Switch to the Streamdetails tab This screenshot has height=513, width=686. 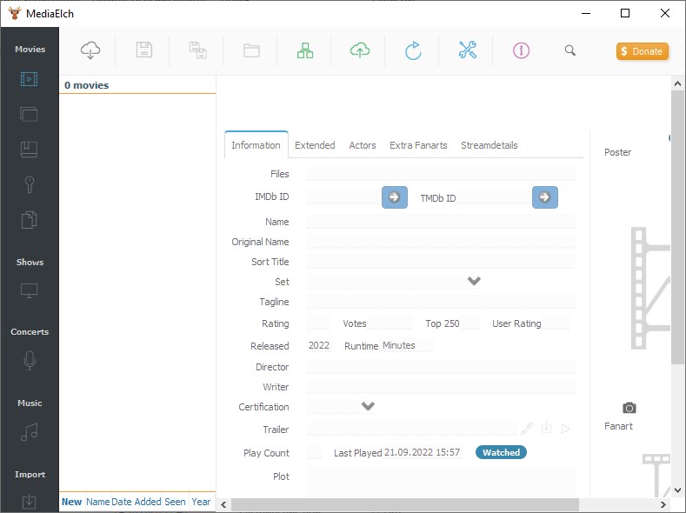490,145
